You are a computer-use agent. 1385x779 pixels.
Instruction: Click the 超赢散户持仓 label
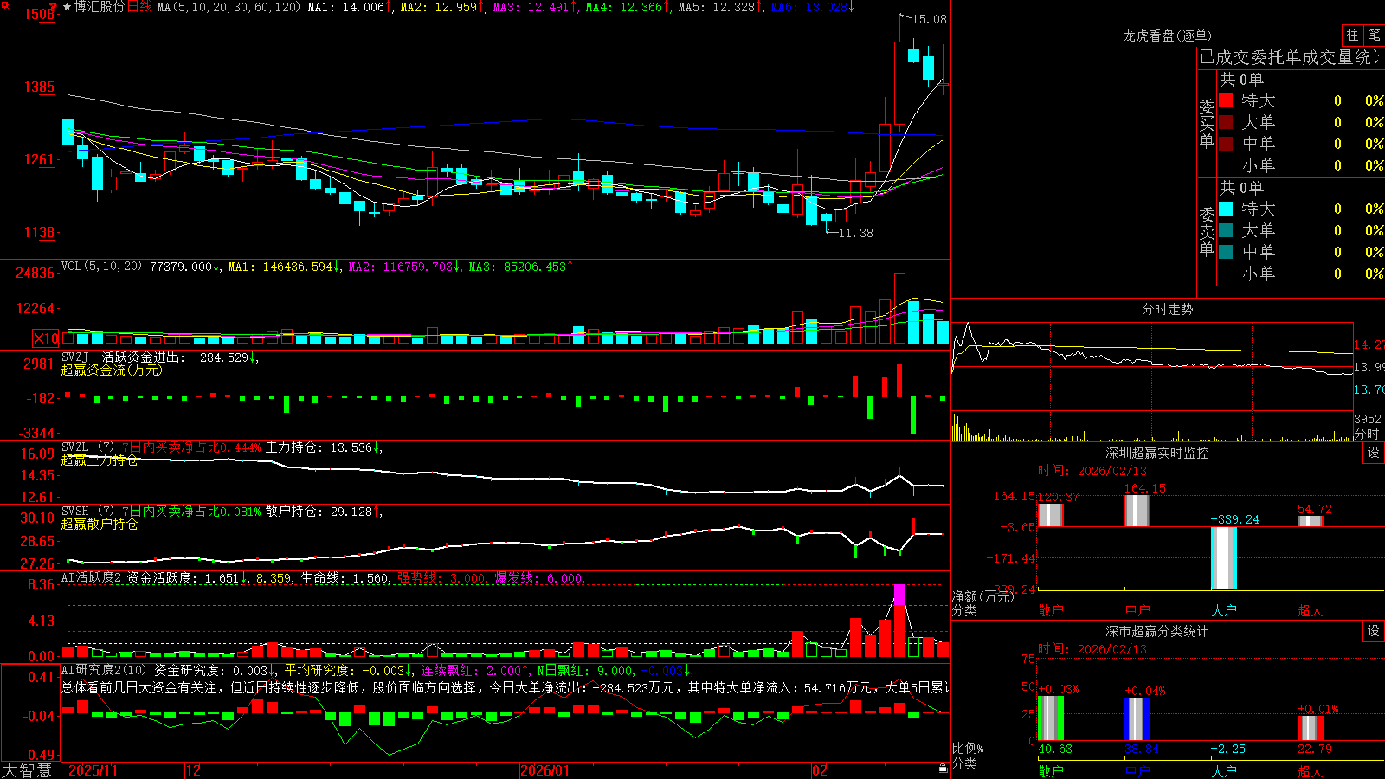[100, 524]
